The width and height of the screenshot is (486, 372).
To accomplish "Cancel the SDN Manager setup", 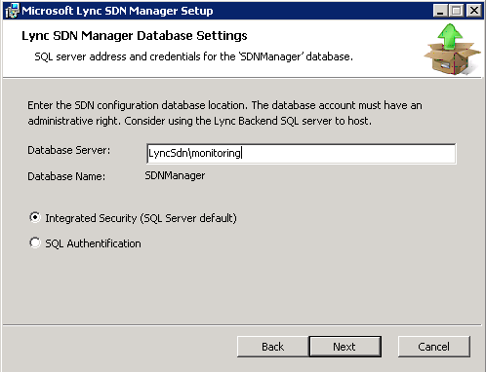I will point(434,347).
